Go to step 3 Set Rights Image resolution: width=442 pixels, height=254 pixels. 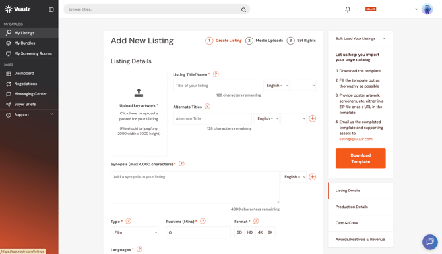301,41
